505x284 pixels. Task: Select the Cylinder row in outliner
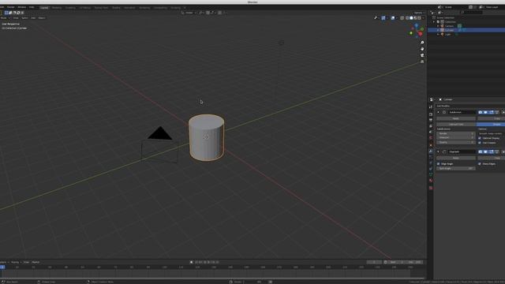(x=466, y=30)
